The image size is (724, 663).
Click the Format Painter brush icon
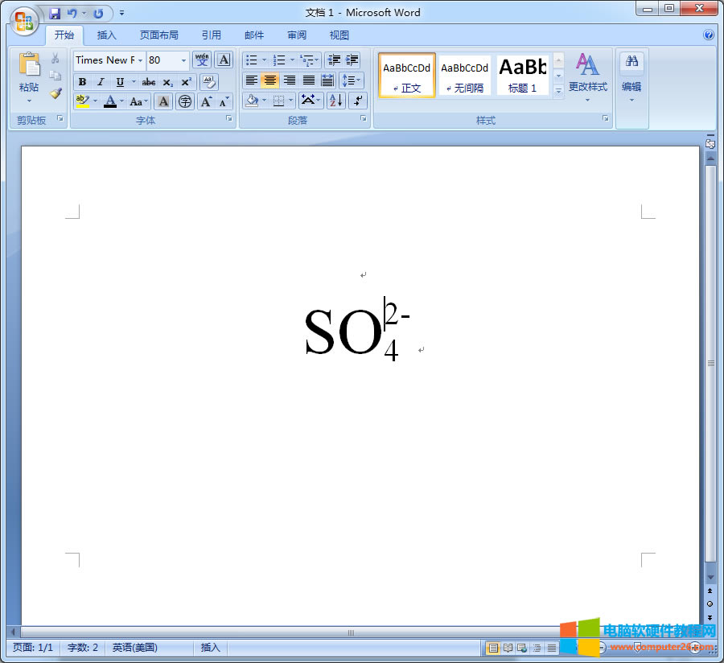coord(56,93)
